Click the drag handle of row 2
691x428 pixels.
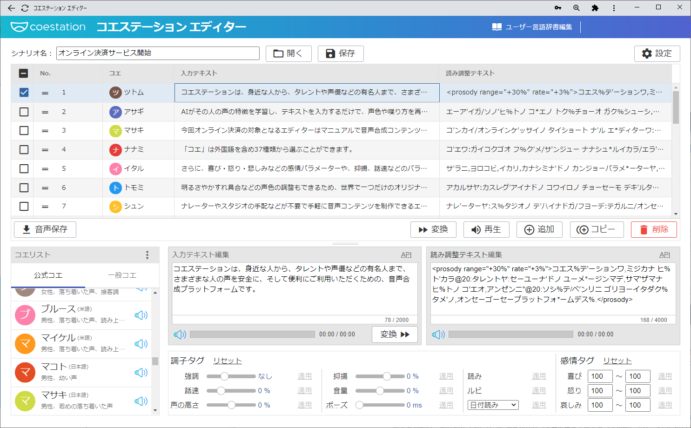(45, 112)
